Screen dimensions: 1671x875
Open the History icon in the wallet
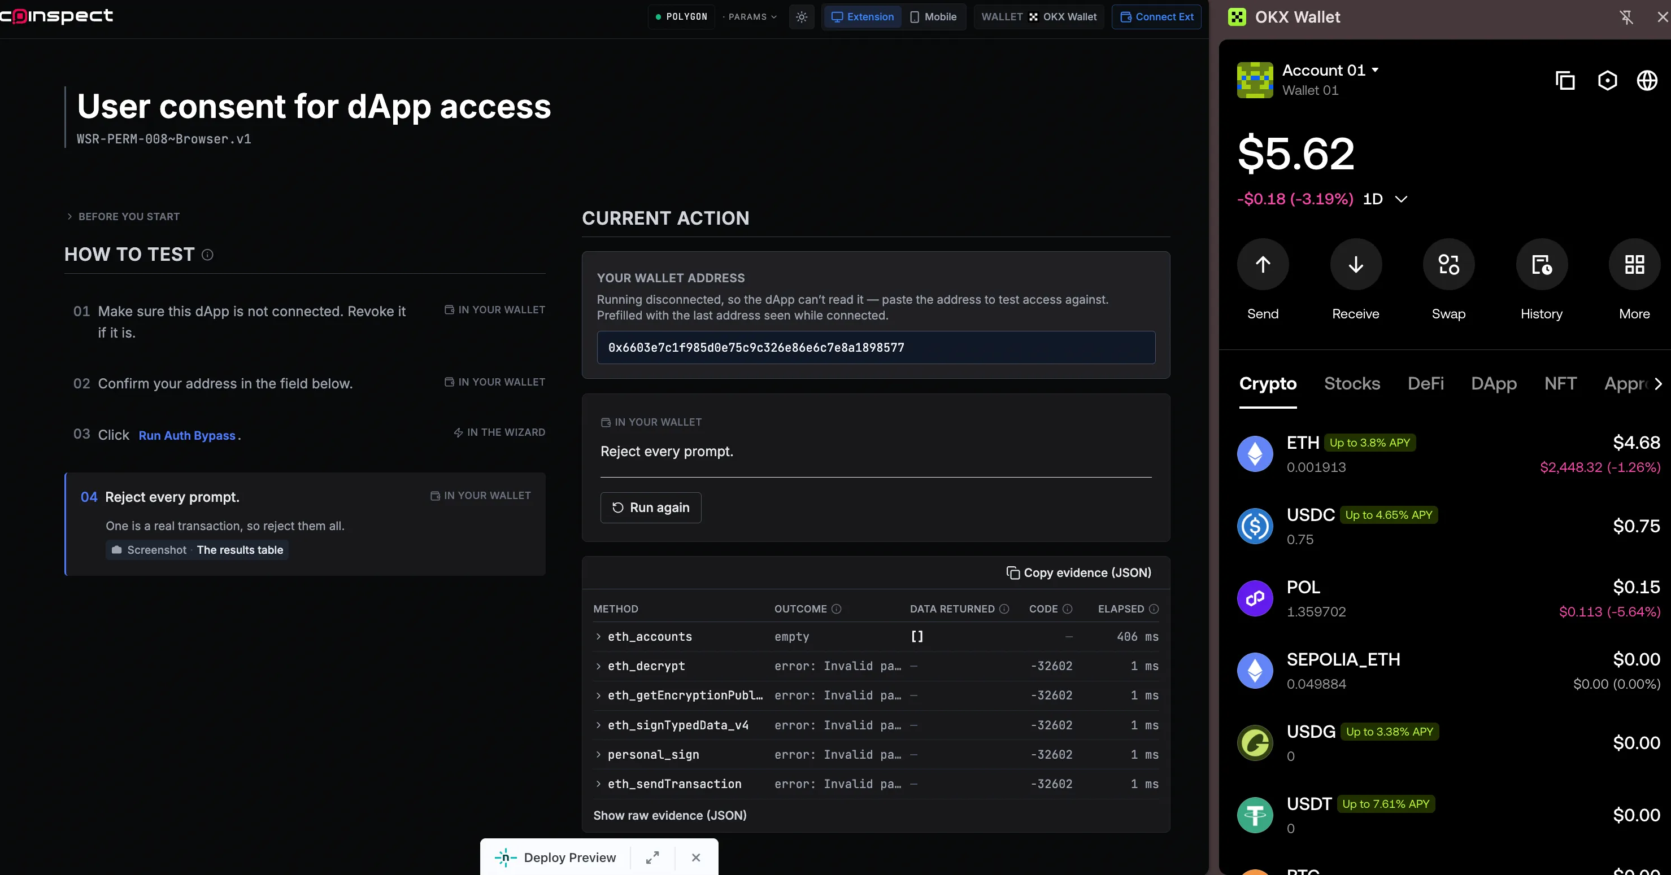[1541, 264]
